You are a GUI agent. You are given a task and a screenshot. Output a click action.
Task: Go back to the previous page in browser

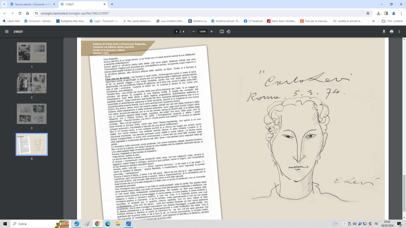(x=5, y=13)
